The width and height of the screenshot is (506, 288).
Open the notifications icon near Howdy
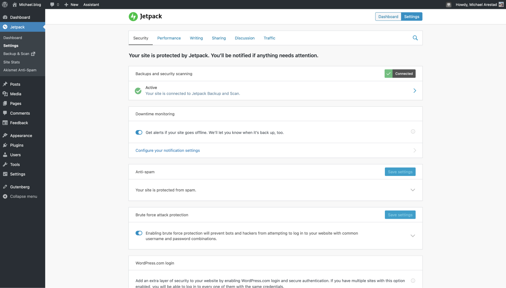[448, 4]
